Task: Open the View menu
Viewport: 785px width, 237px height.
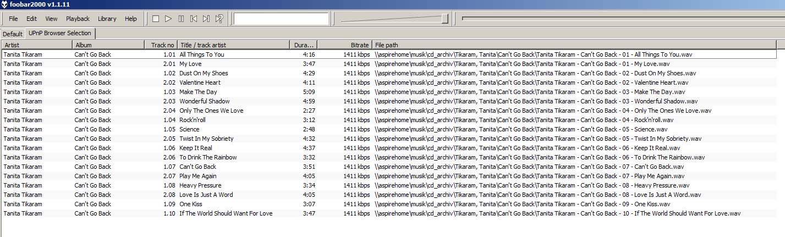Action: click(x=51, y=19)
